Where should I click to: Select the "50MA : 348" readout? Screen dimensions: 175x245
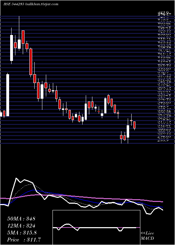point(21,219)
